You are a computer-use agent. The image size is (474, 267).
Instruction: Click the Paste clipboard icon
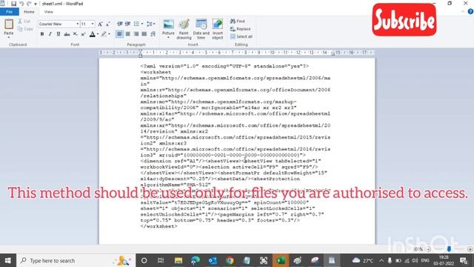(x=9, y=24)
